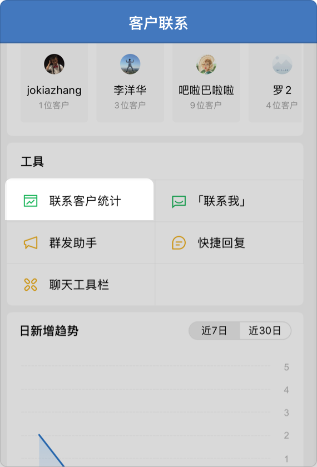Open 快捷回复 message icon
The height and width of the screenshot is (467, 317).
tap(179, 243)
